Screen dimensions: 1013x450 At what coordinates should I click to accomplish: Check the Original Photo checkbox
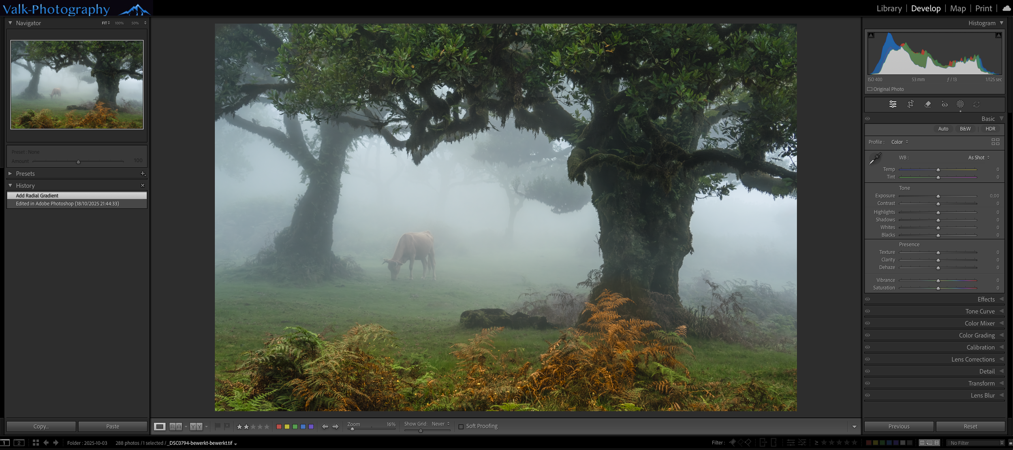click(x=870, y=89)
